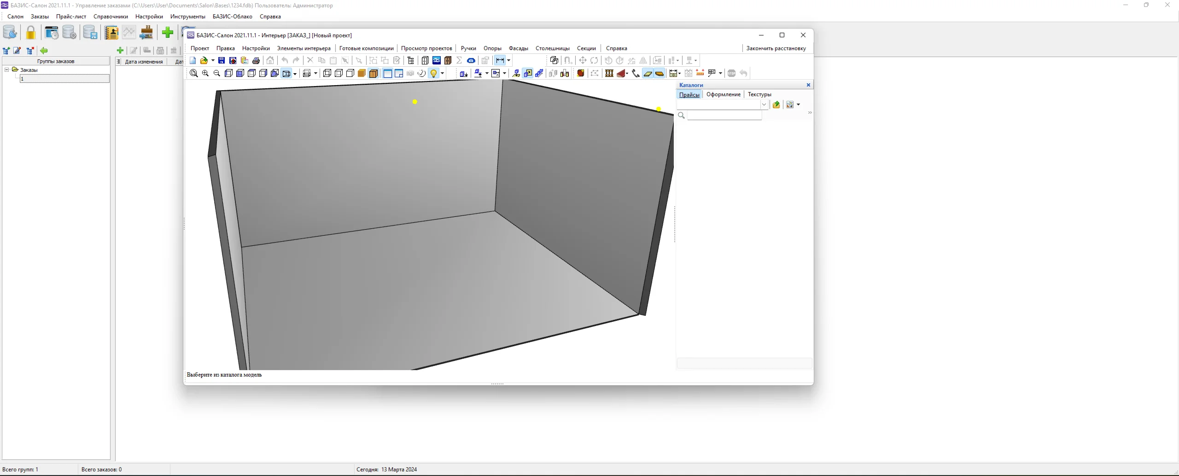Click the add order group tree icon
Image resolution: width=1179 pixels, height=476 pixels.
coord(6,51)
